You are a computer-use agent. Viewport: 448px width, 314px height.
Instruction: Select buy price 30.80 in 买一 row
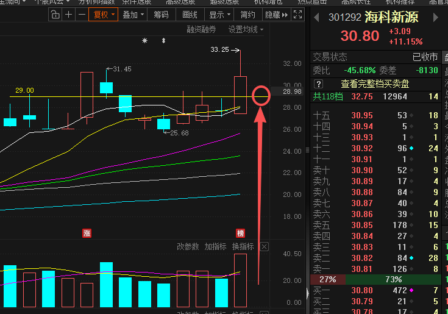click(x=362, y=290)
